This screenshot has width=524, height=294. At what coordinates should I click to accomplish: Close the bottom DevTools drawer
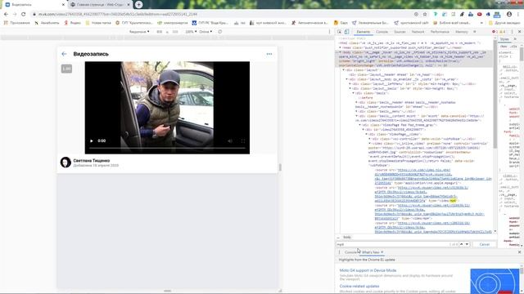(519, 252)
